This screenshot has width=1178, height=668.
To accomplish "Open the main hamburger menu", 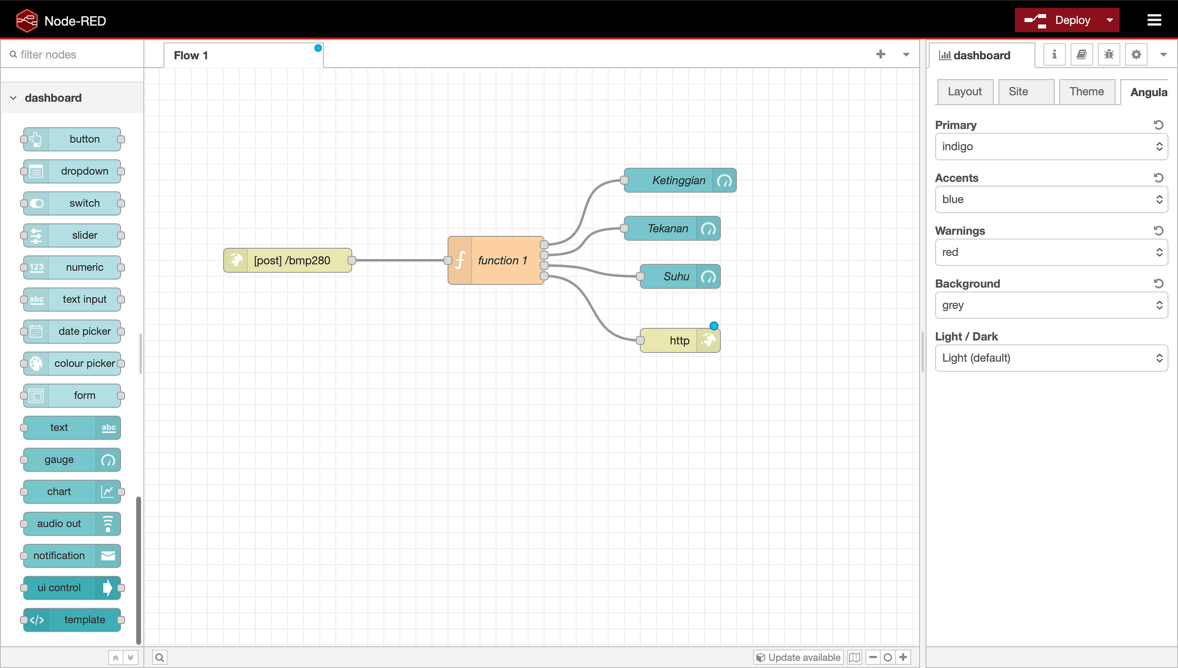I will click(1154, 20).
